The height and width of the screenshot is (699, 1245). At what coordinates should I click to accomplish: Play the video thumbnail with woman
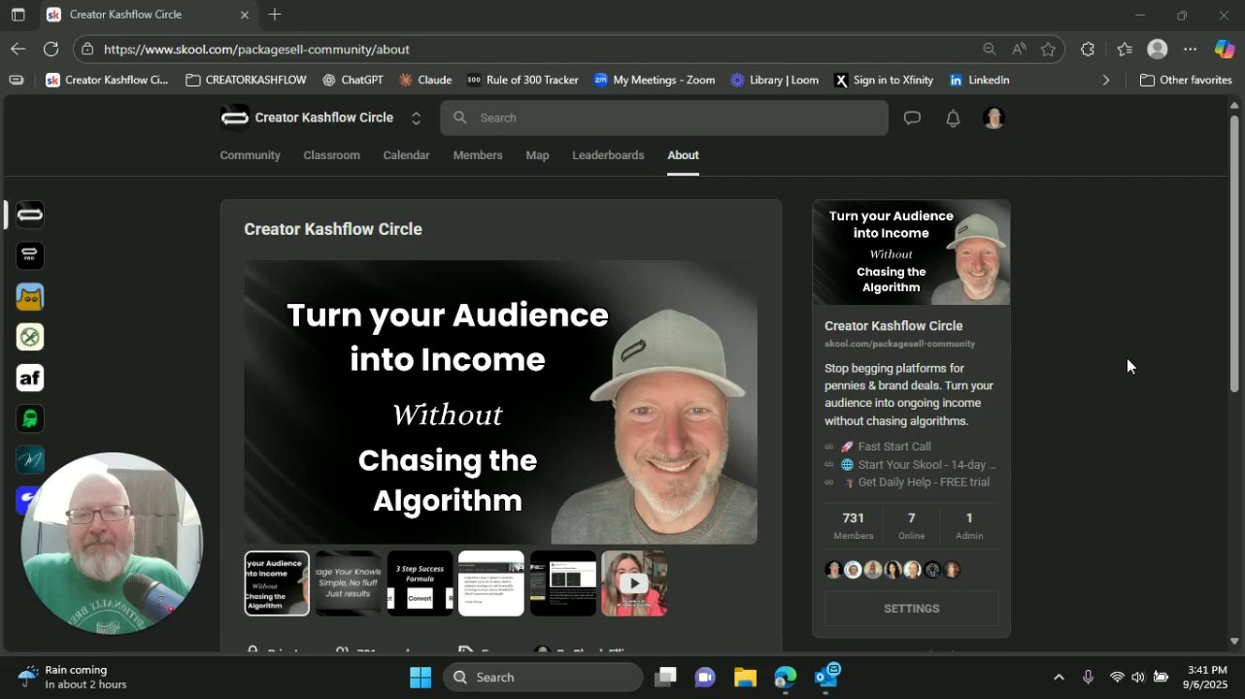[x=634, y=583]
